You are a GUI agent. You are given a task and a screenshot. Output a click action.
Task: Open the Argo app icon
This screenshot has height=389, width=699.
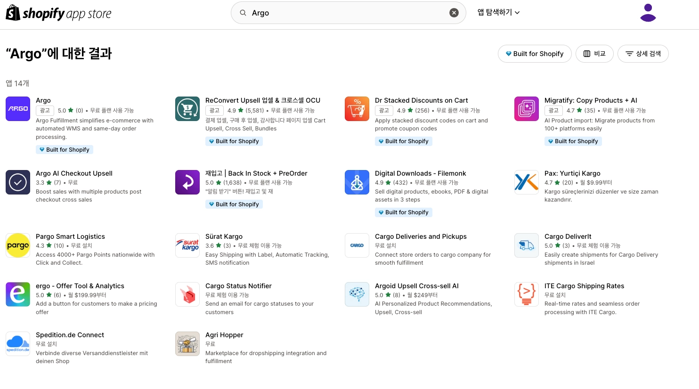18,109
